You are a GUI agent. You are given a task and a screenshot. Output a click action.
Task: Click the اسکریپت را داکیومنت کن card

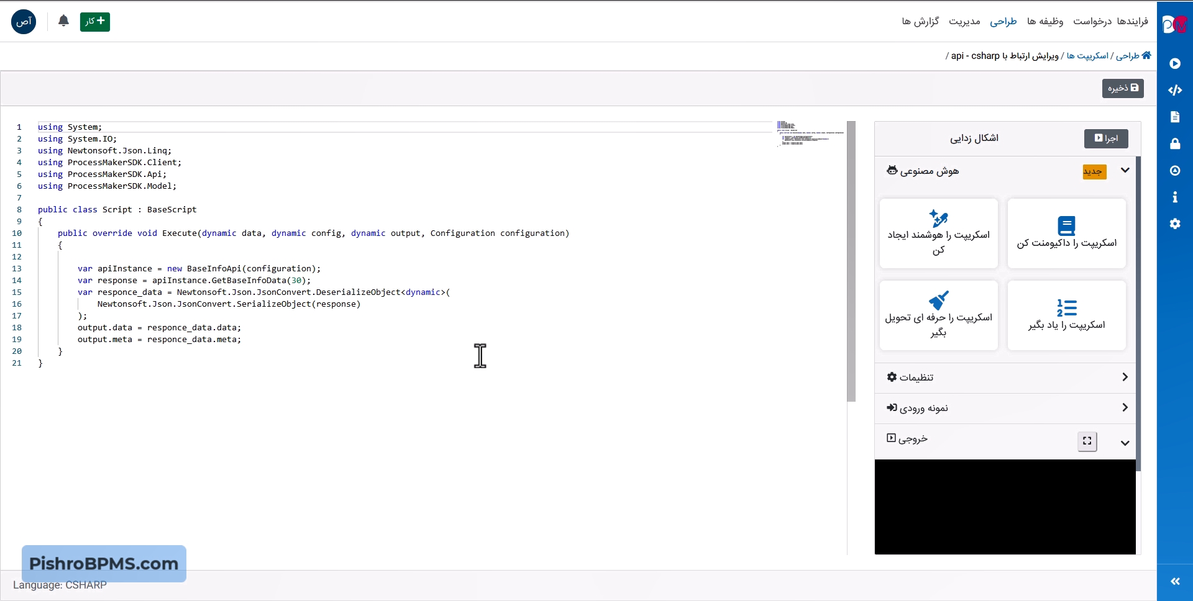(x=1066, y=233)
